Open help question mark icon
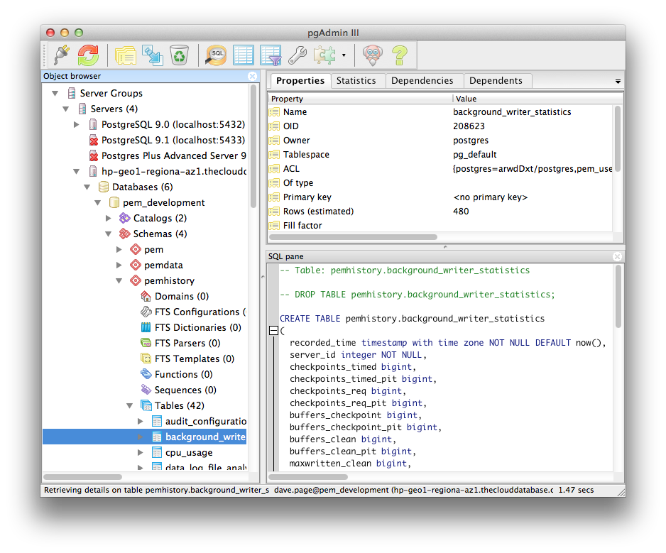Viewport: 666px width, 553px height. coord(400,55)
